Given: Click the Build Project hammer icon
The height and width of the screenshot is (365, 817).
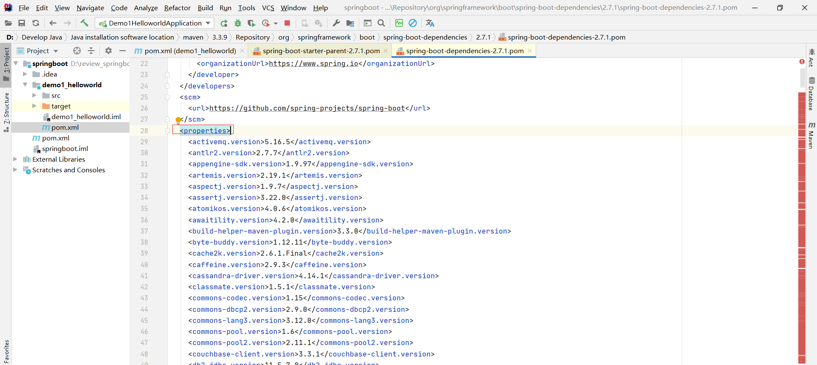Looking at the screenshot, I should click(x=84, y=23).
